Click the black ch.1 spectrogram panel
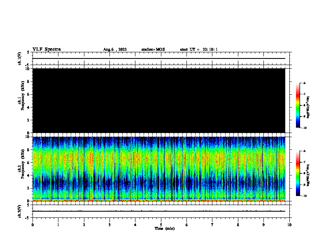The width and height of the screenshot is (326, 252). click(159, 100)
